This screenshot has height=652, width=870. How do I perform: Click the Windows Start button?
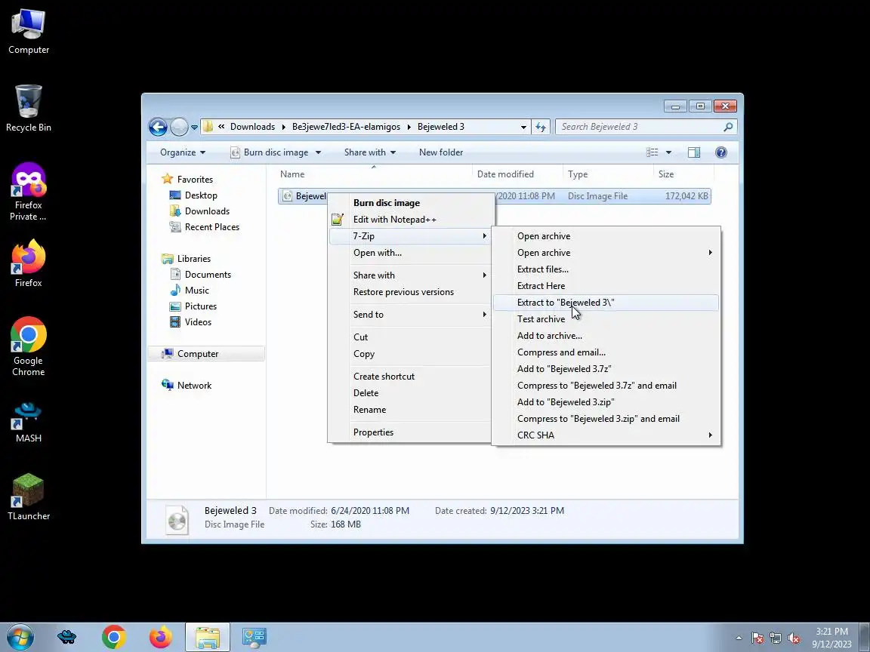pyautogui.click(x=20, y=637)
